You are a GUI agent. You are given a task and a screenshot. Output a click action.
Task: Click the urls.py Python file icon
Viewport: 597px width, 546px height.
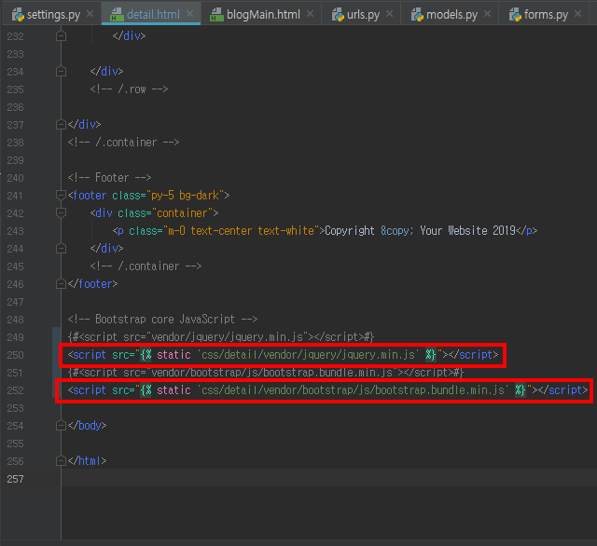coord(338,15)
